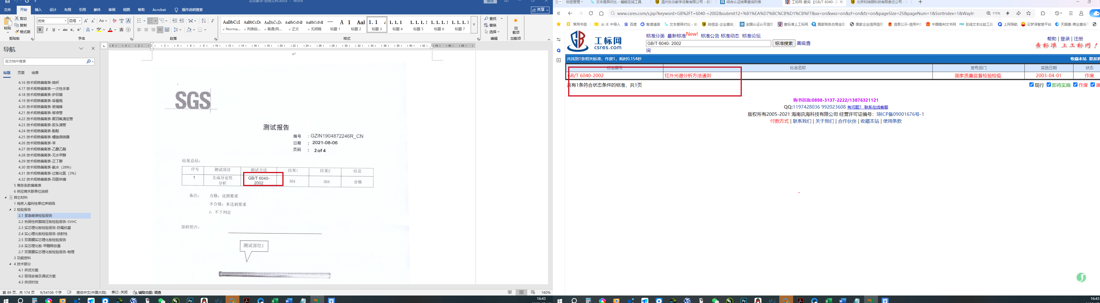Click the paragraph shading paint bucket

tap(189, 30)
